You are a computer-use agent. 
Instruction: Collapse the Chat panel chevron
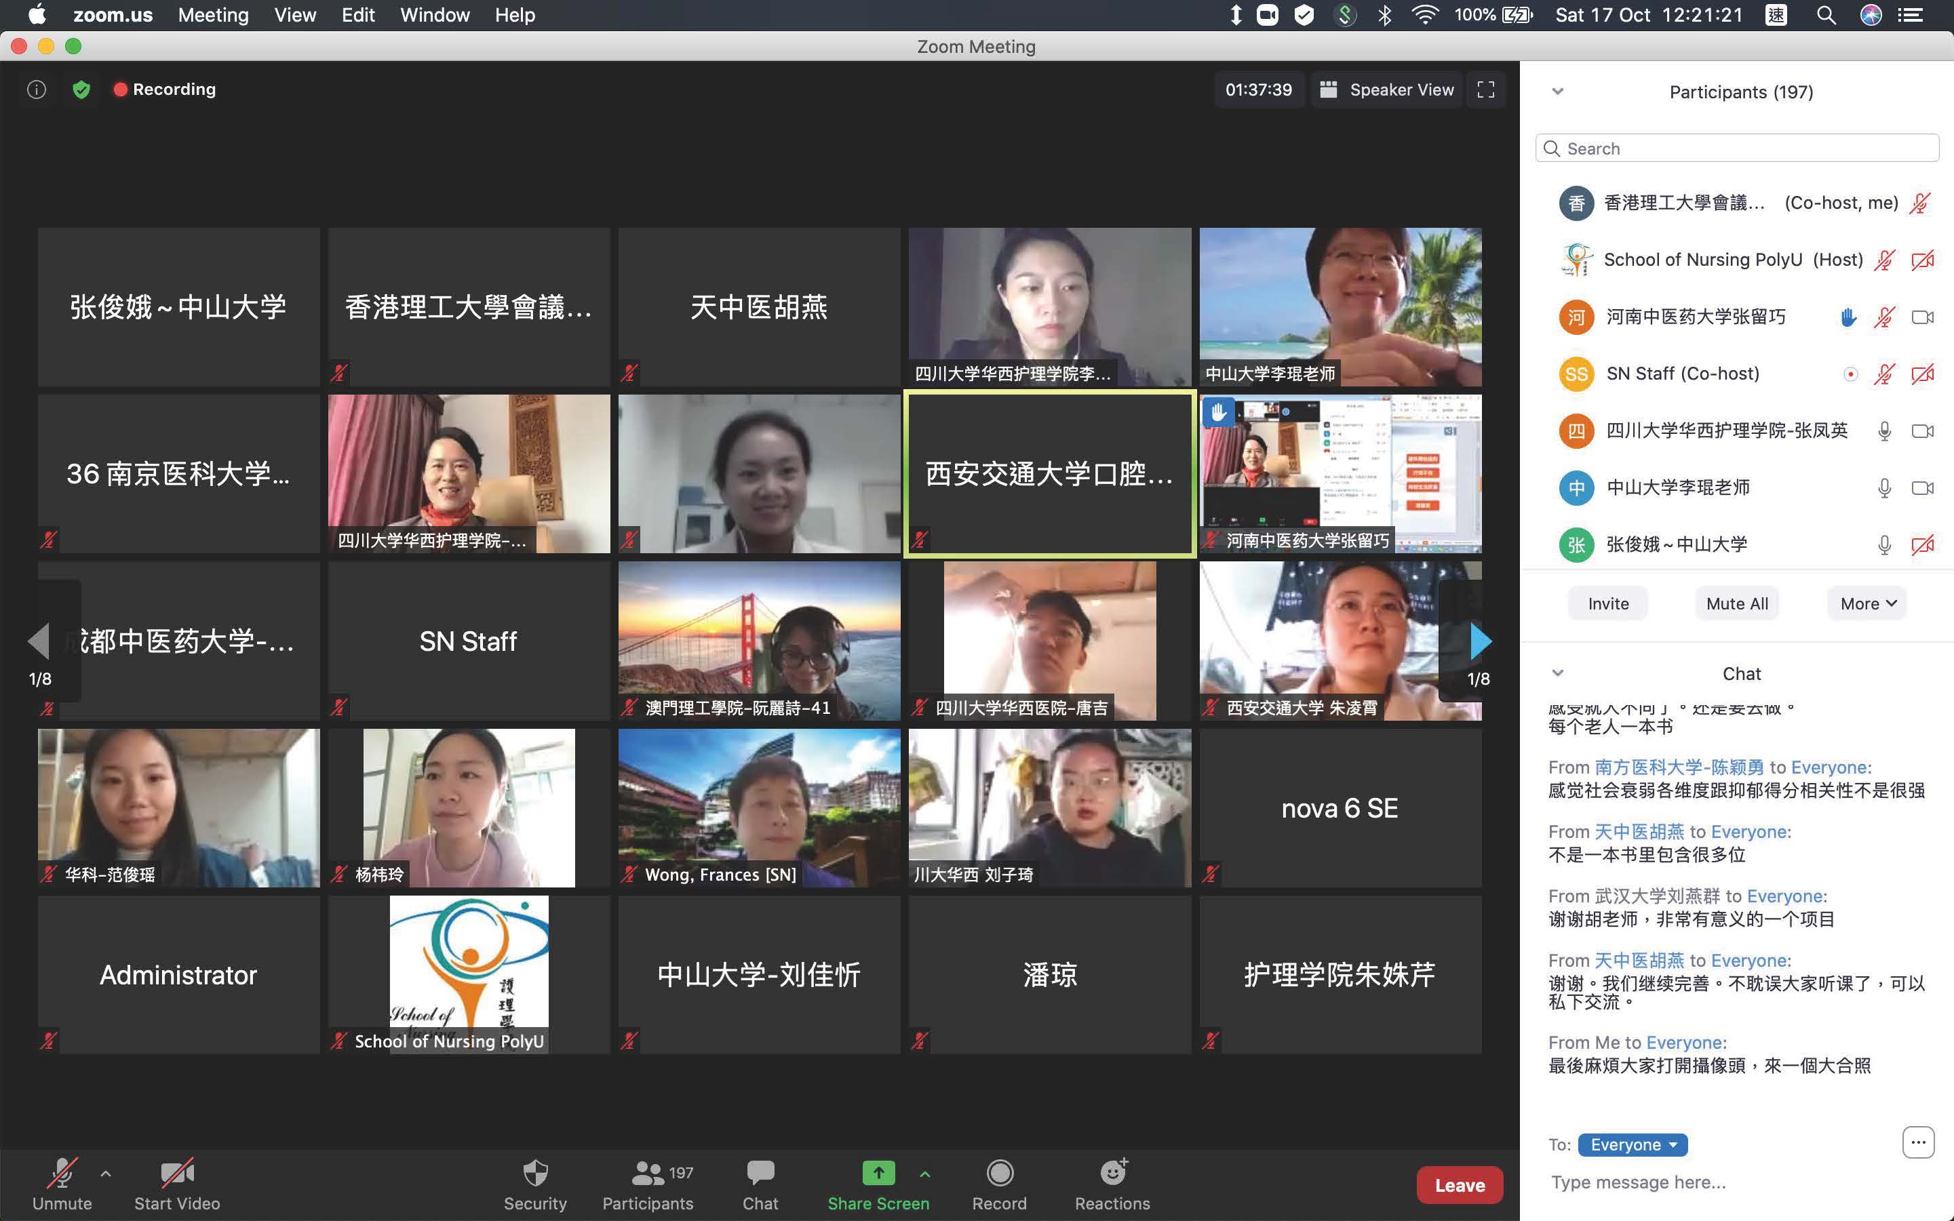pos(1558,673)
